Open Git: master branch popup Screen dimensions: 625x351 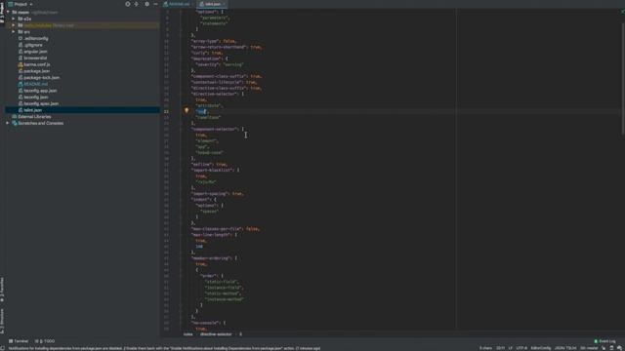point(589,348)
